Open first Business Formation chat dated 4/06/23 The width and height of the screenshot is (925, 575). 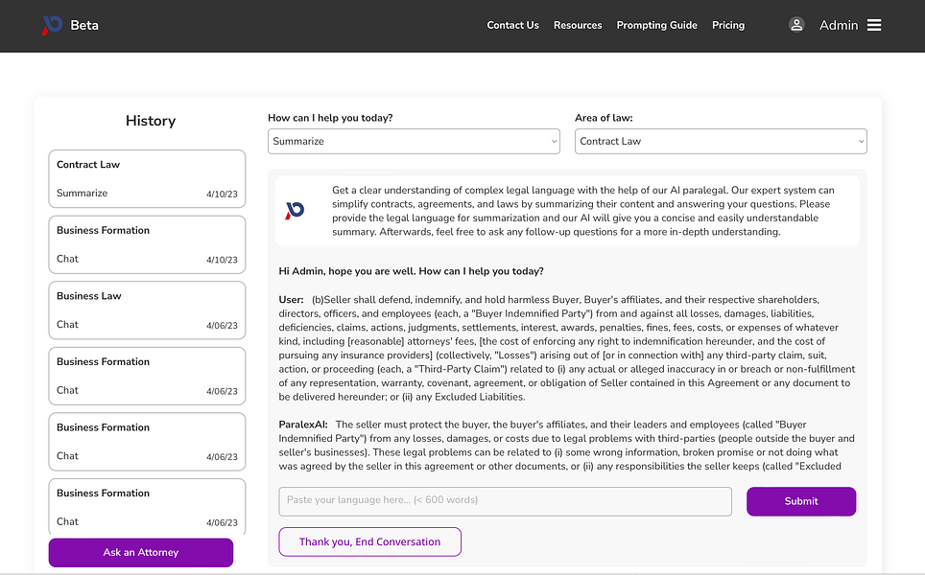[x=147, y=376]
